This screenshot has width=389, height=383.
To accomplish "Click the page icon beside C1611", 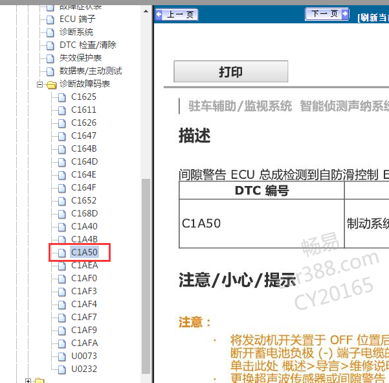I will pyautogui.click(x=62, y=110).
